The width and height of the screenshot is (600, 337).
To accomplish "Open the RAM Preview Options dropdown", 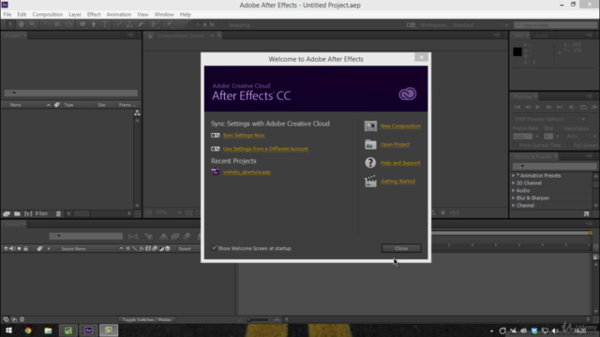I will click(550, 119).
